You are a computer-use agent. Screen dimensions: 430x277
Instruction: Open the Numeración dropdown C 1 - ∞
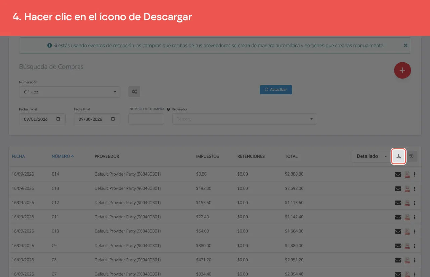tap(70, 92)
